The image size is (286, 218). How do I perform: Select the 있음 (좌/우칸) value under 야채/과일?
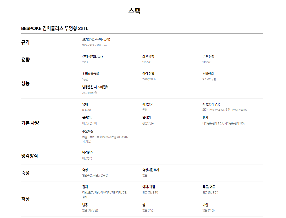tap(150, 193)
